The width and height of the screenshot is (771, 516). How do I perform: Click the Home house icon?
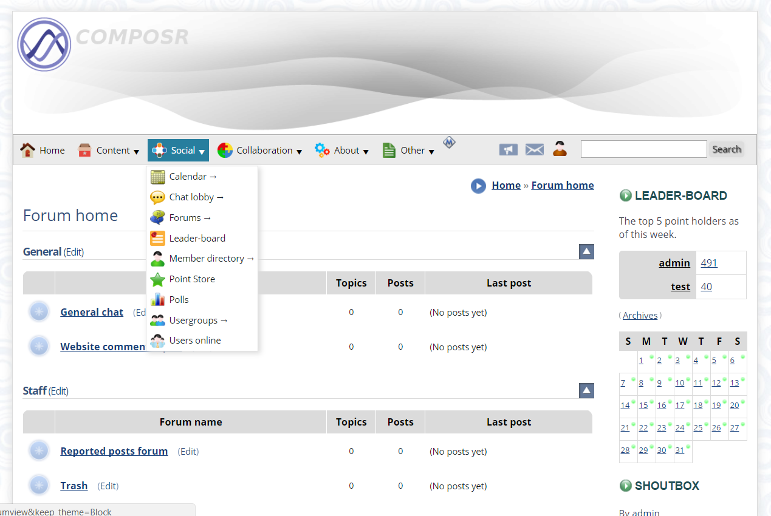(x=27, y=151)
